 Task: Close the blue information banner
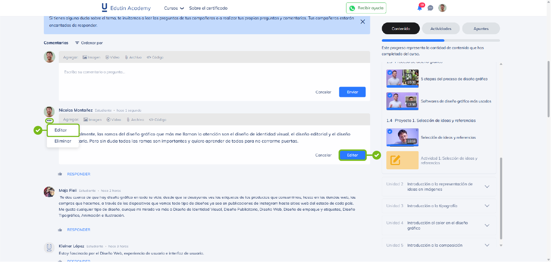coord(362,22)
